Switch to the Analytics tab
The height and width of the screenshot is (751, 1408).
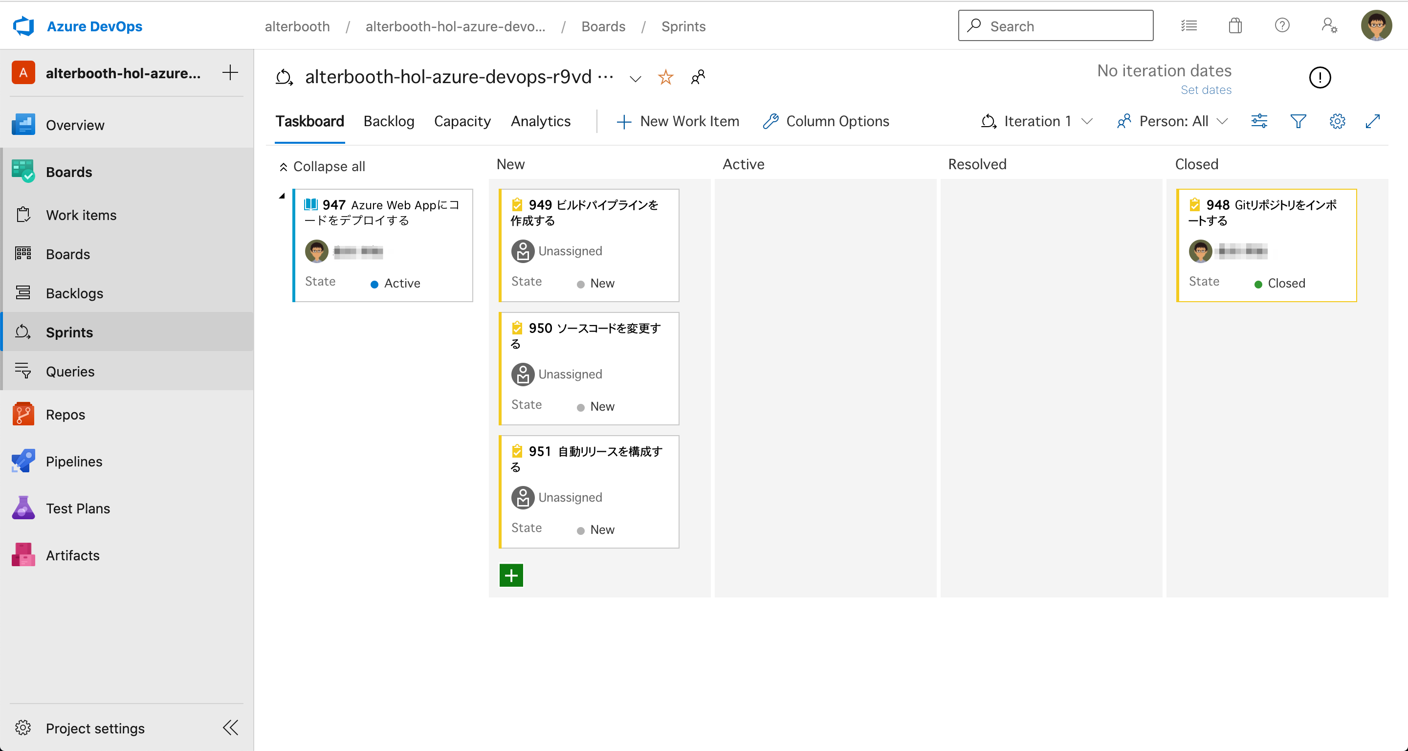(540, 121)
